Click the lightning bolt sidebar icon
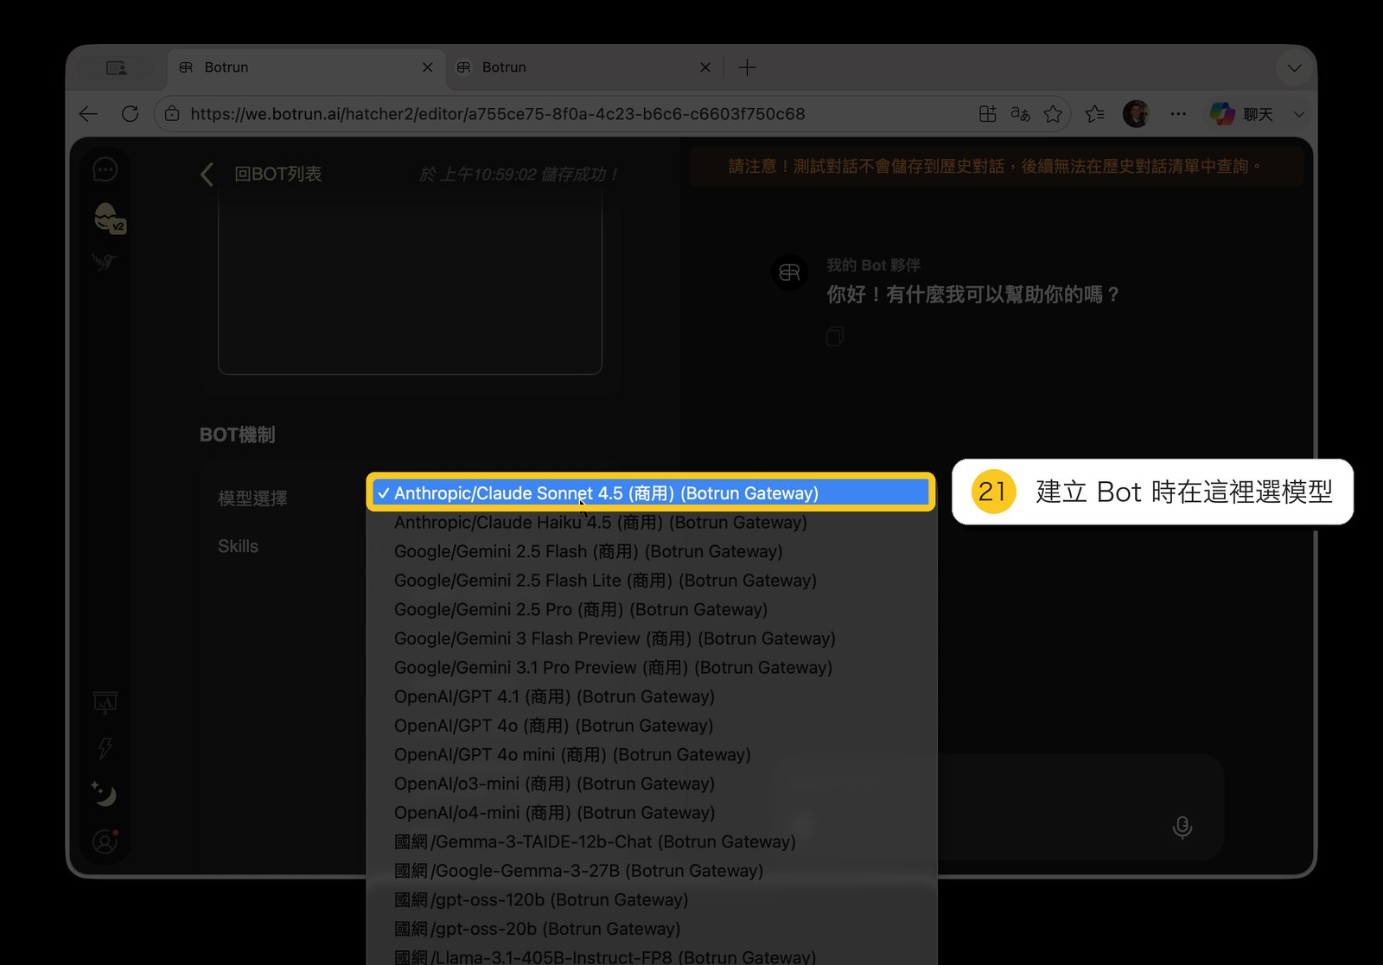This screenshot has height=965, width=1383. point(105,748)
